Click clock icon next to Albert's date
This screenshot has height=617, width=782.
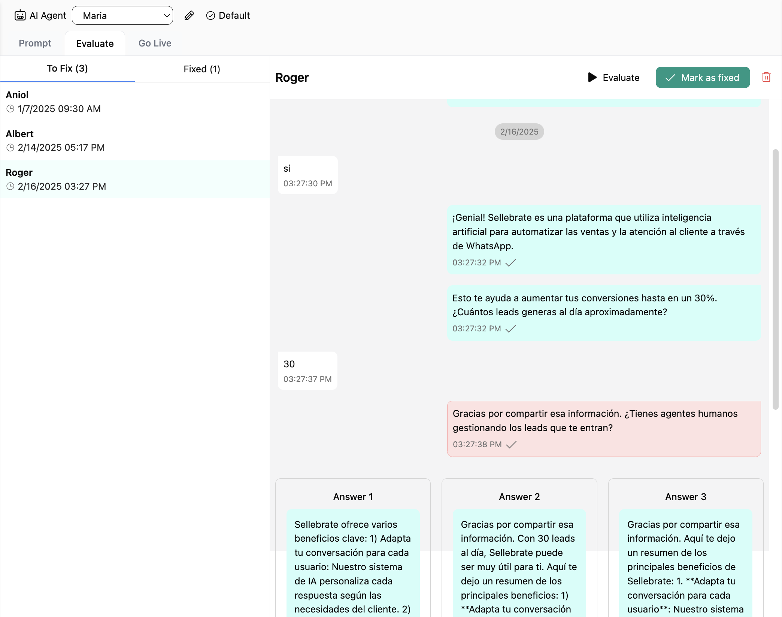(x=10, y=148)
